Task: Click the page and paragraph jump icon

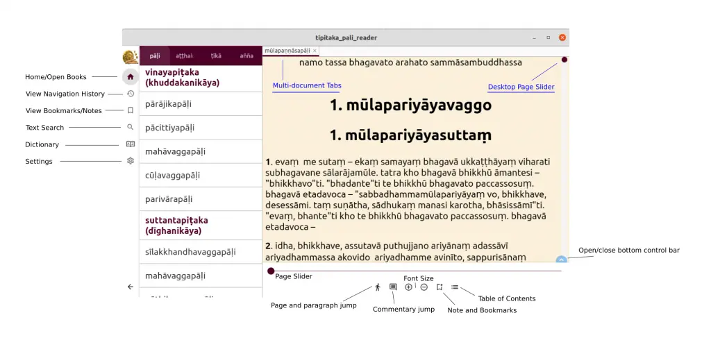Action: (378, 287)
